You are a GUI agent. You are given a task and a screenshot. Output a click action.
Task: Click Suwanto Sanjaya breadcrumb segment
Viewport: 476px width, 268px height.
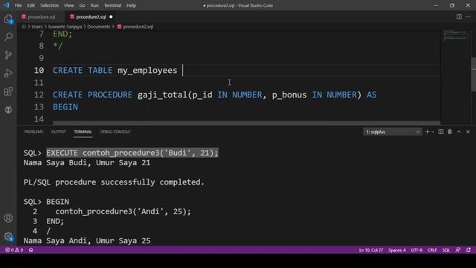pyautogui.click(x=65, y=27)
